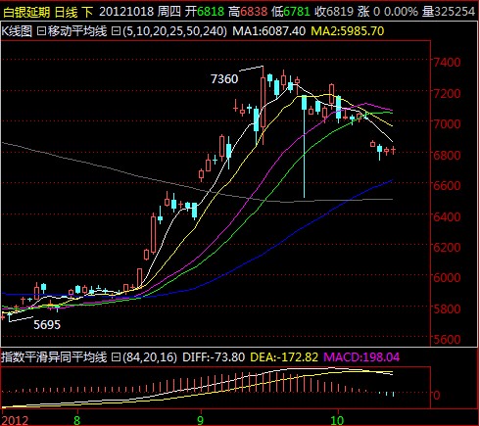Click the 5695 low price marker

pos(47,325)
